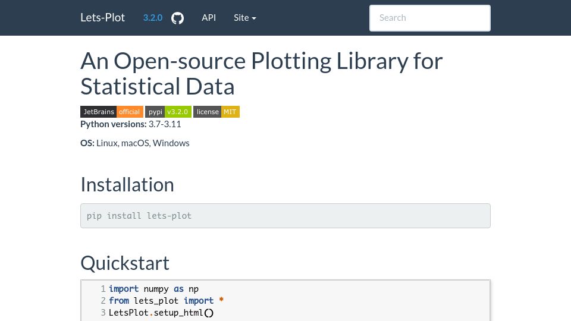Click the Lets-Plot brand link
Screen dimensions: 571x321
[x=103, y=17]
